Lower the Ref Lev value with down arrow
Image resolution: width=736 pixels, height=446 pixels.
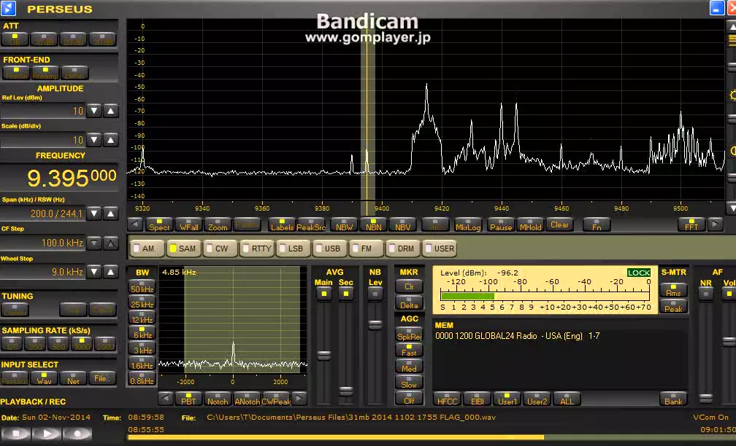click(x=94, y=111)
